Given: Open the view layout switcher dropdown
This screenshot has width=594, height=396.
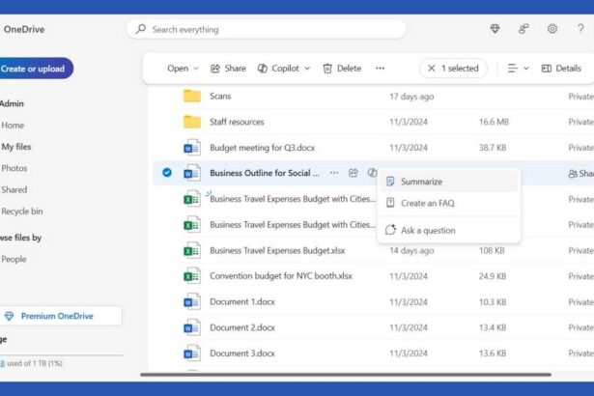Looking at the screenshot, I should point(518,69).
